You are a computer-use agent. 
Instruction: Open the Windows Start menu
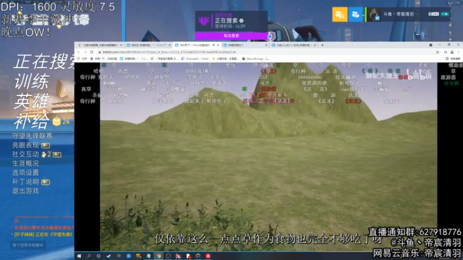pyautogui.click(x=79, y=256)
